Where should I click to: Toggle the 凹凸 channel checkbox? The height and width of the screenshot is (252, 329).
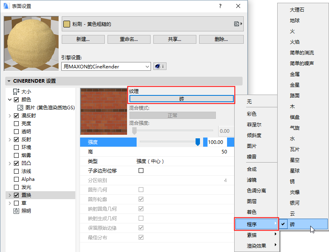[x=16, y=163]
